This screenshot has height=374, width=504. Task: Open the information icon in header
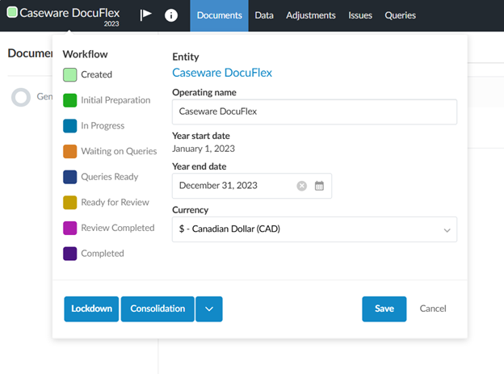click(x=170, y=15)
